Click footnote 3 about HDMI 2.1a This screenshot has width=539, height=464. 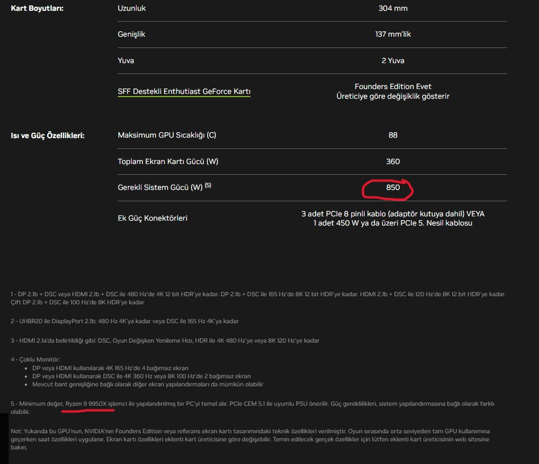(165, 340)
